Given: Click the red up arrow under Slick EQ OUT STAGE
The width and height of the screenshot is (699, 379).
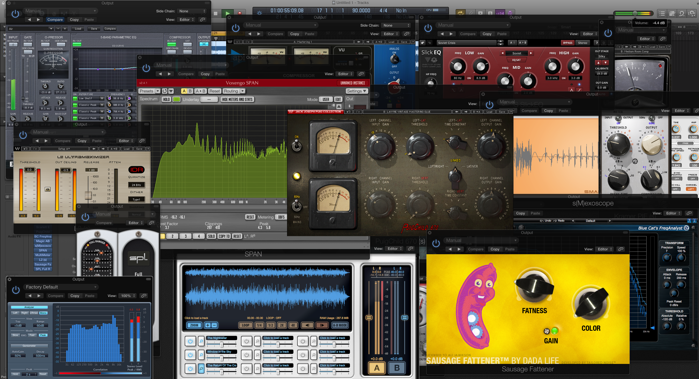Looking at the screenshot, I should (x=598, y=63).
